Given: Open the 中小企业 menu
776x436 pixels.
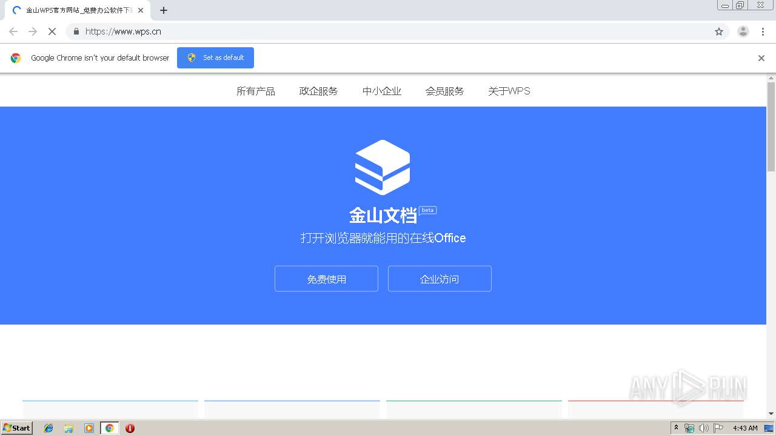Looking at the screenshot, I should (x=382, y=91).
